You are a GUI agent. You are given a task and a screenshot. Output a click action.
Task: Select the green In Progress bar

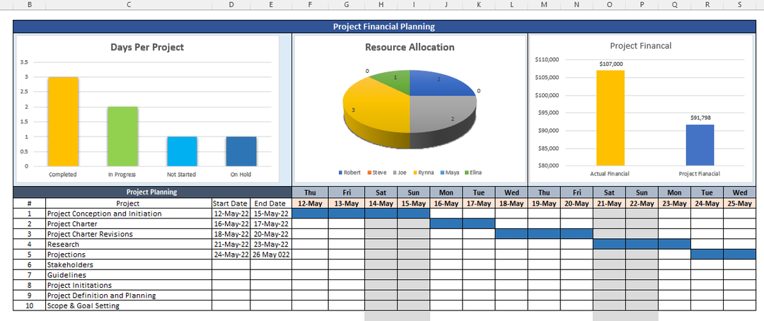(x=122, y=136)
